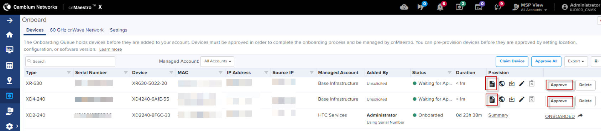Open the IP Address column filter

[x=266, y=73]
